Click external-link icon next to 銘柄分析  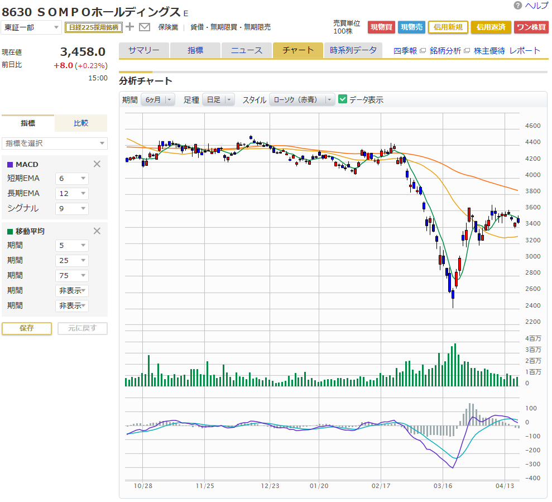pos(467,51)
